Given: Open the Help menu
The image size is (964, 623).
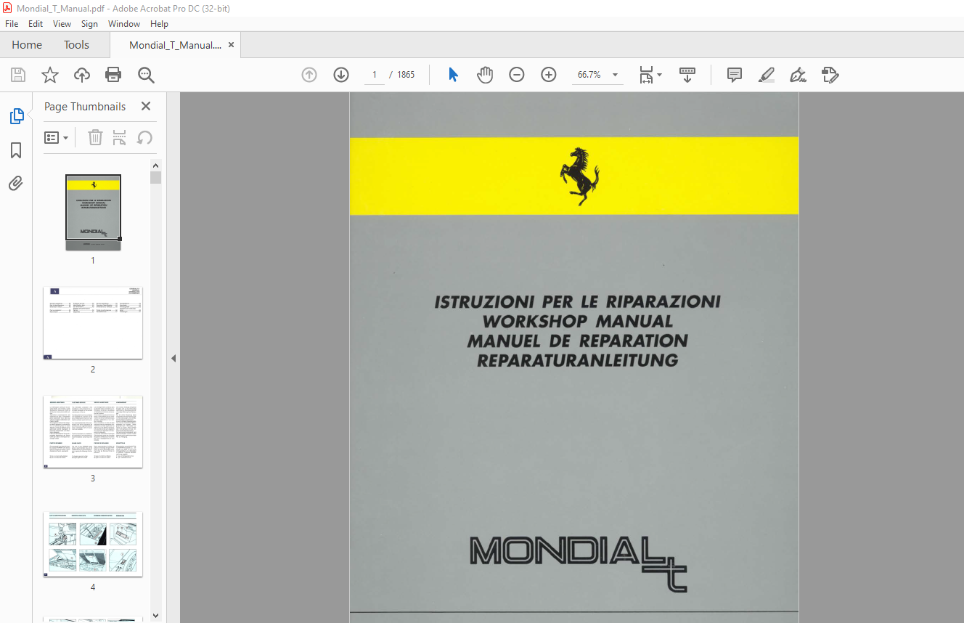Looking at the screenshot, I should coord(159,24).
